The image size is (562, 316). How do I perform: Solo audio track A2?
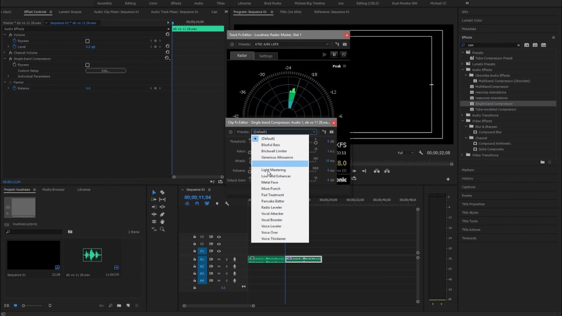click(x=227, y=266)
